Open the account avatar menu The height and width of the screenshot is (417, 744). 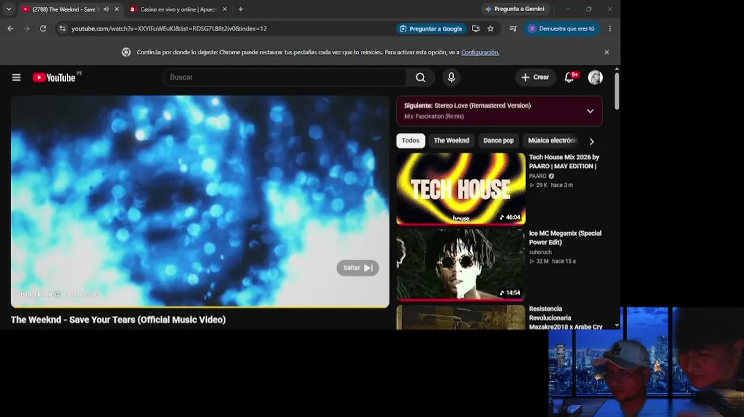click(x=595, y=78)
